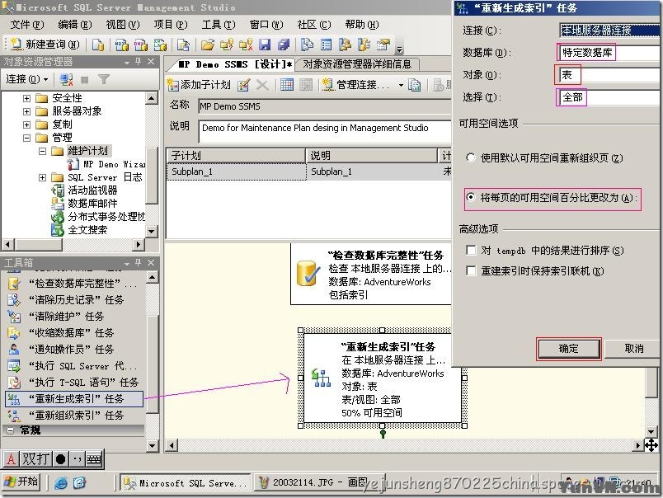Screen dimensions: 663x498
Task: Expand the SQL Server 日志 node
Action: (x=42, y=177)
